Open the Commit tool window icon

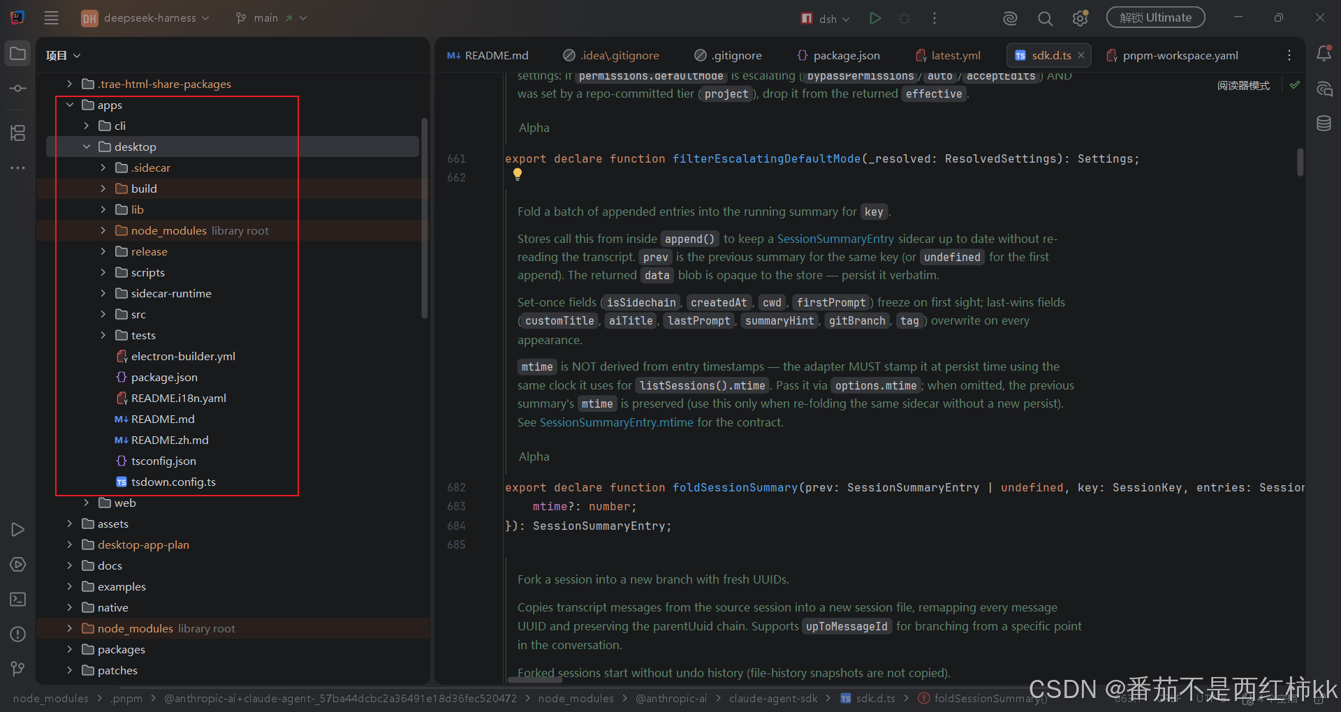point(18,89)
